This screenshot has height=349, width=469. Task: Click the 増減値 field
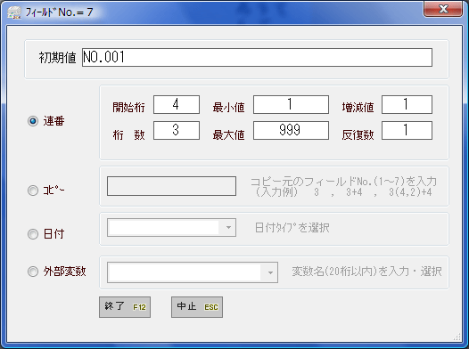pyautogui.click(x=407, y=104)
